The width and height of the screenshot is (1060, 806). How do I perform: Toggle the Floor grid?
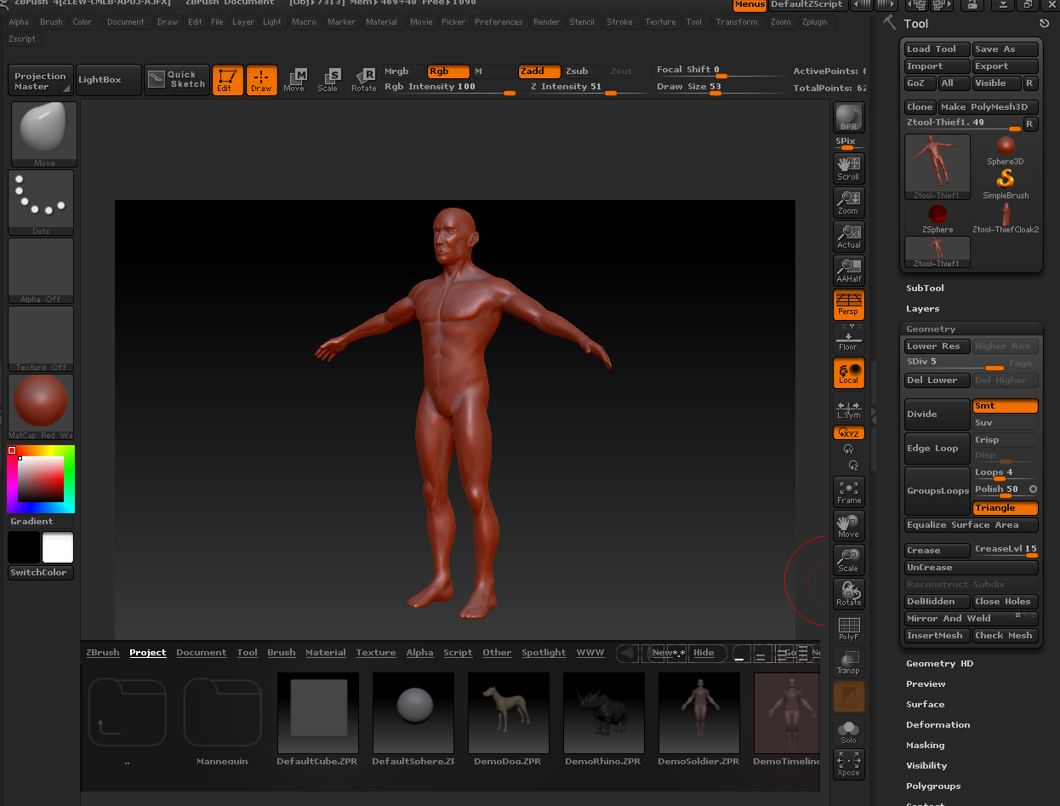(849, 340)
